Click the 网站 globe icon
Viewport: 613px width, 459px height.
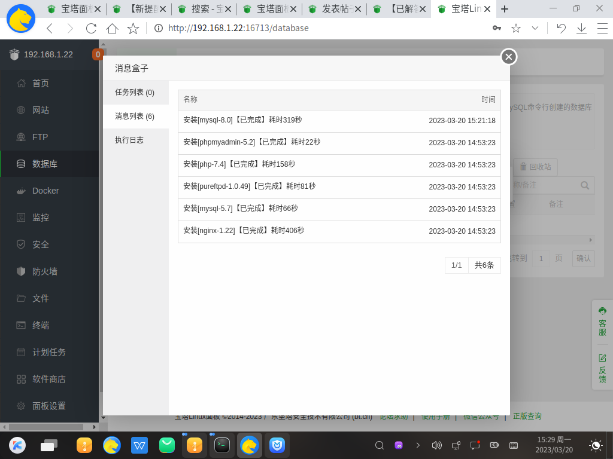[21, 110]
